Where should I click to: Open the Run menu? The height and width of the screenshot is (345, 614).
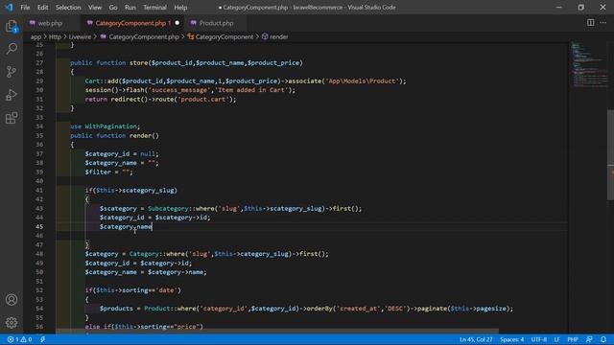(130, 8)
